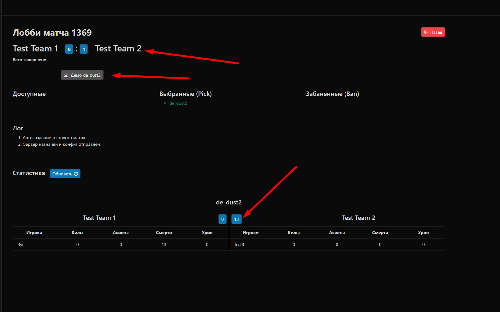Click Test Team 1 score badge in header
This screenshot has height=312, width=500.
(69, 49)
